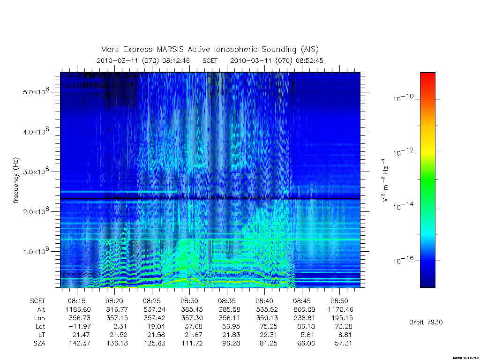
Task: Click latitude value "2.31"
Action: [x=120, y=326]
